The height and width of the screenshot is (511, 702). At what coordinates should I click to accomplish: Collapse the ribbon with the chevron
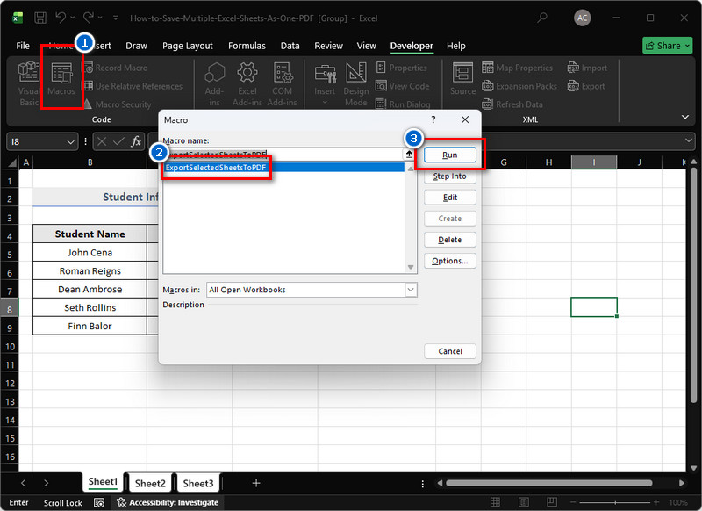tap(685, 117)
